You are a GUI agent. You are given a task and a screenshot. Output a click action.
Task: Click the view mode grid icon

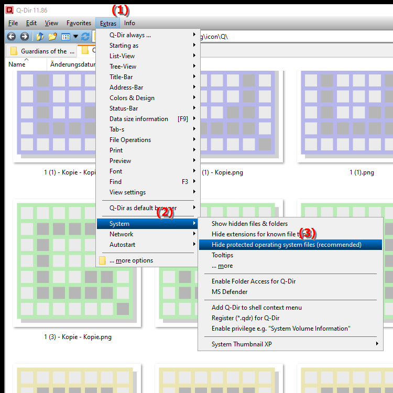(x=65, y=37)
